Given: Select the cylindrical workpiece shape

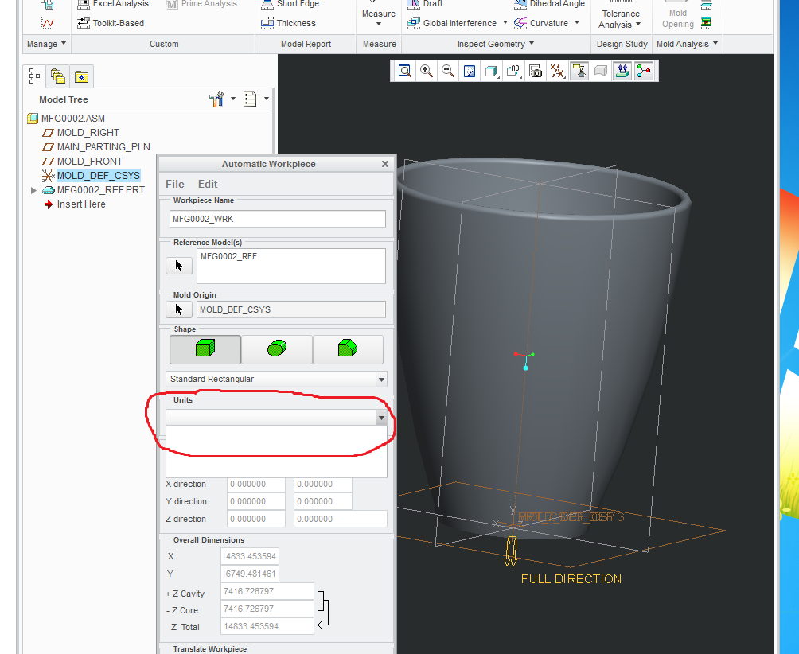Looking at the screenshot, I should (276, 348).
